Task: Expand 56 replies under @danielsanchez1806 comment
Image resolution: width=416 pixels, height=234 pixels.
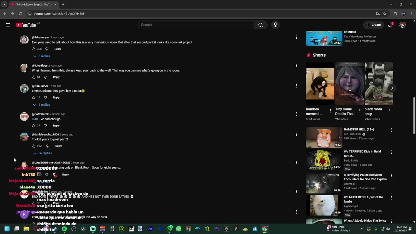Action: (x=42, y=153)
